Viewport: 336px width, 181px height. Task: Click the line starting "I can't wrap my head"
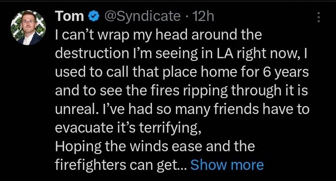tap(158, 35)
